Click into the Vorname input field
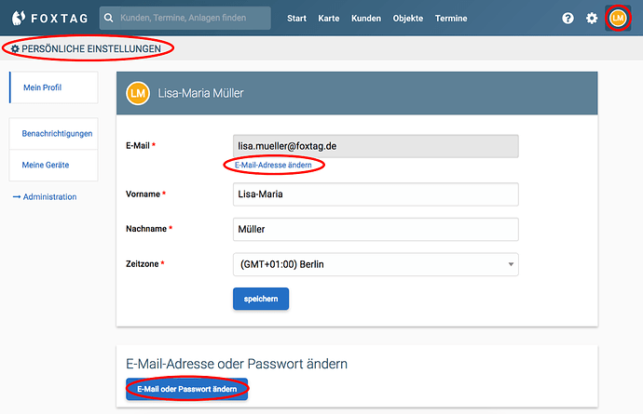643x414 pixels. (375, 194)
